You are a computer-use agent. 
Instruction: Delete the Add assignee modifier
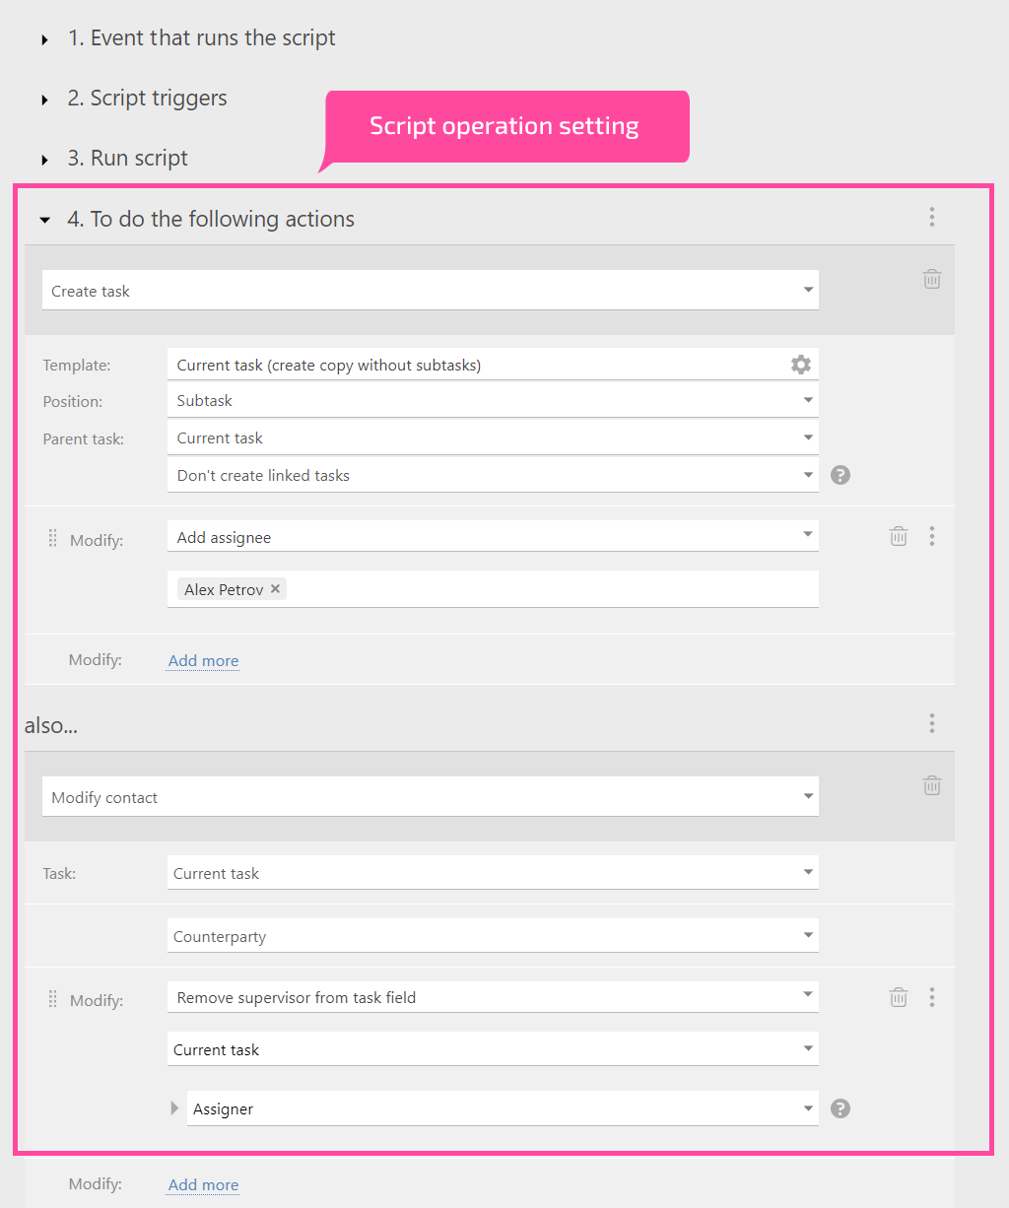[899, 536]
